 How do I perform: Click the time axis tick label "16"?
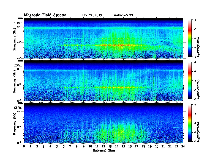point(130,146)
